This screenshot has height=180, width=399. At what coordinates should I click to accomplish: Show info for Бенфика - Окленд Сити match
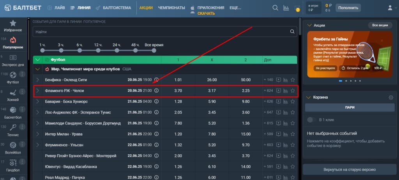point(157,80)
